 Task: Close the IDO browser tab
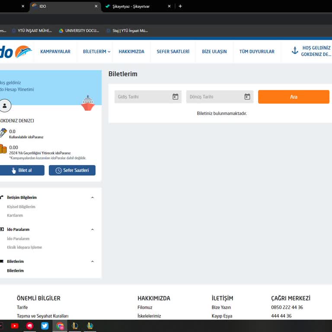coord(96,6)
